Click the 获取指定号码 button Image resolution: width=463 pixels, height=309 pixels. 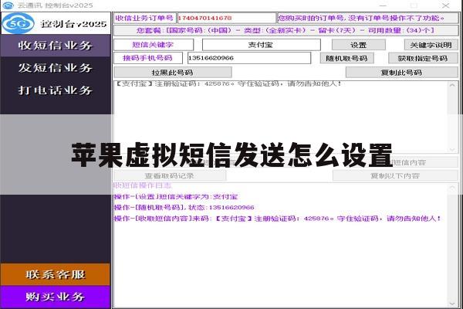[x=423, y=58]
